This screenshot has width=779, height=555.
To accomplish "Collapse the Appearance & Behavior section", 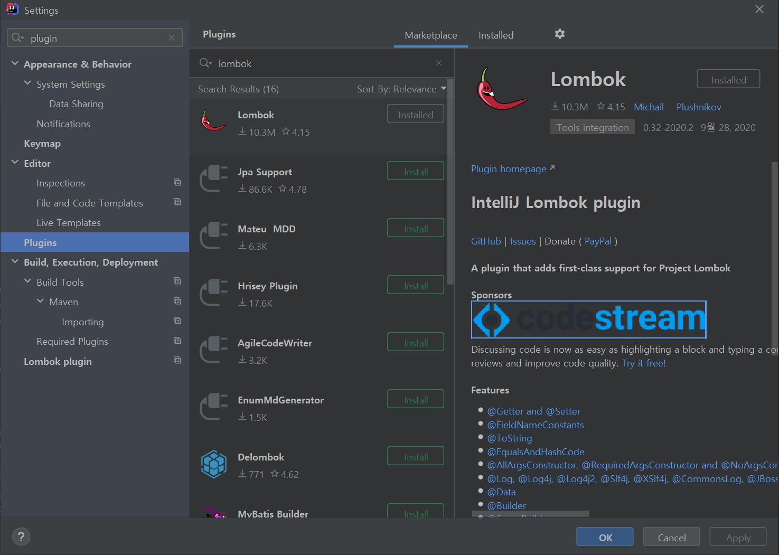I will coord(15,63).
